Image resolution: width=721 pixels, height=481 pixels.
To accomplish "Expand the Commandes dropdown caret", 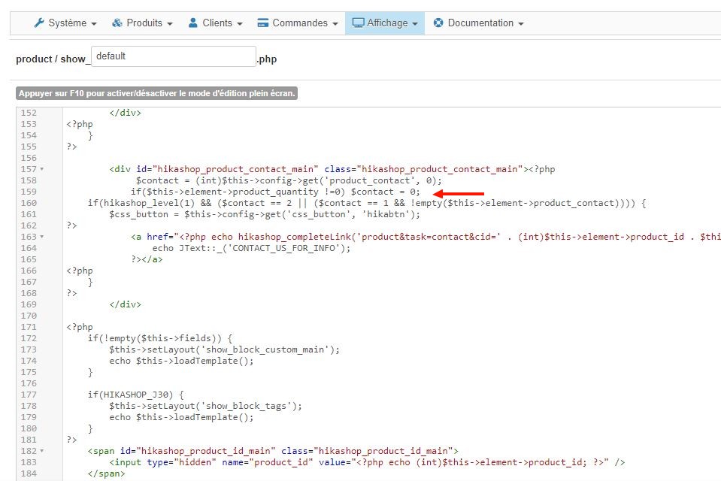I will point(335,24).
